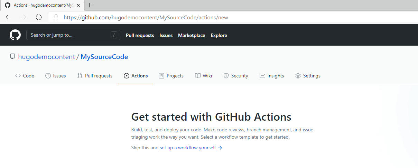
Task: Open the Insights tab
Action: pyautogui.click(x=272, y=76)
